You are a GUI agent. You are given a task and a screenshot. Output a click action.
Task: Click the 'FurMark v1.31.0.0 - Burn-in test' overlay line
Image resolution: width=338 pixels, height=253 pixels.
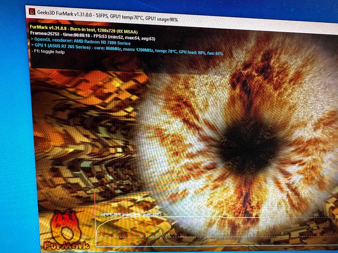point(83,30)
